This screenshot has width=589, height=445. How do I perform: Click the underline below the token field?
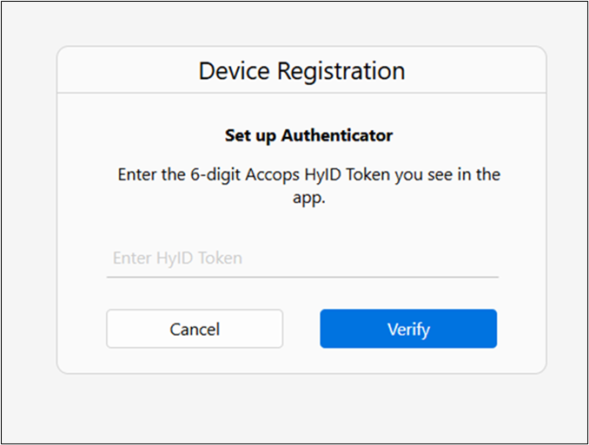[301, 277]
